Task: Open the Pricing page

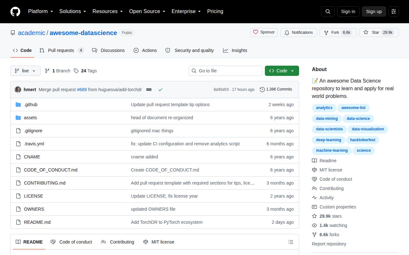Action: point(215,11)
